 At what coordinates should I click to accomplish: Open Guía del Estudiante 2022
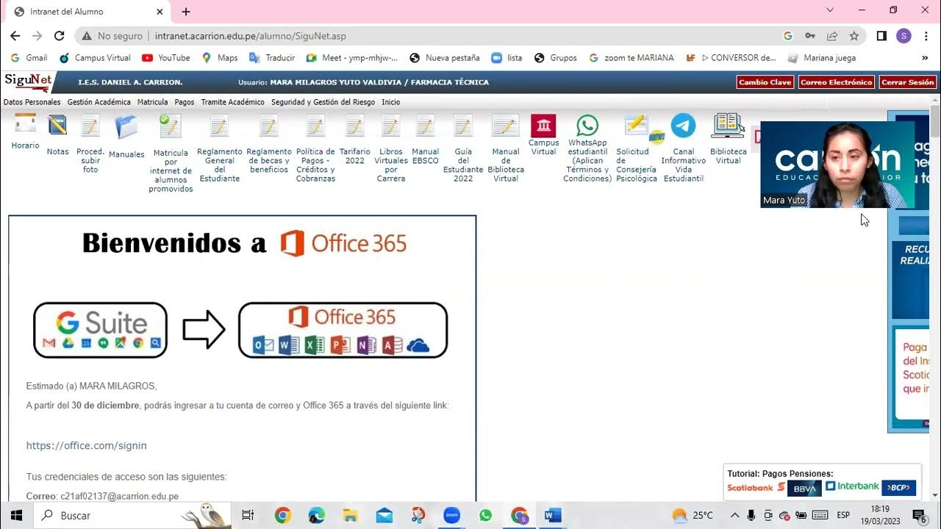[x=463, y=126]
